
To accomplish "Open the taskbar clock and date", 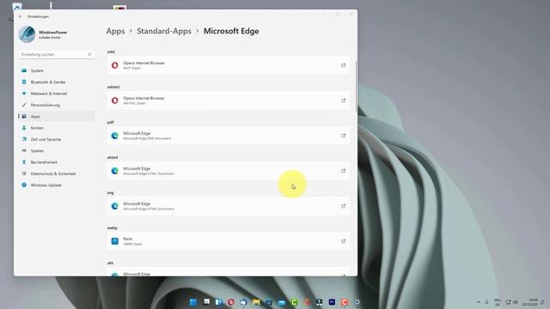I will pos(530,302).
